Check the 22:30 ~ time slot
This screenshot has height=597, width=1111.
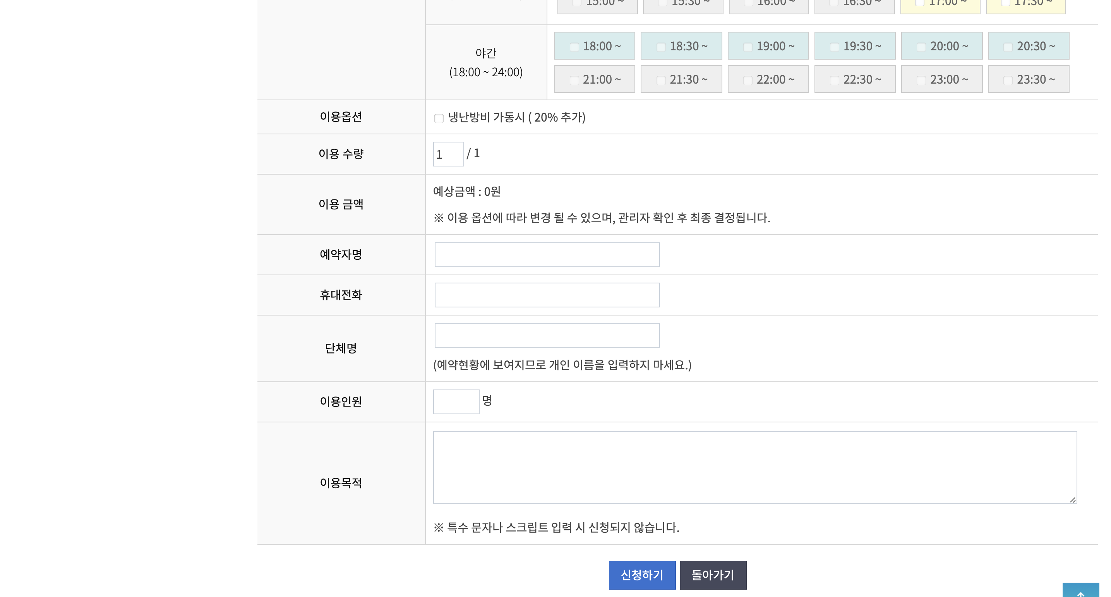point(835,80)
